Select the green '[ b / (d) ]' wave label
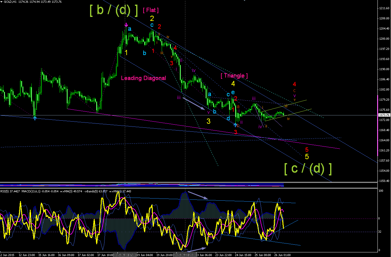This screenshot has height=257, width=391. click(x=114, y=10)
